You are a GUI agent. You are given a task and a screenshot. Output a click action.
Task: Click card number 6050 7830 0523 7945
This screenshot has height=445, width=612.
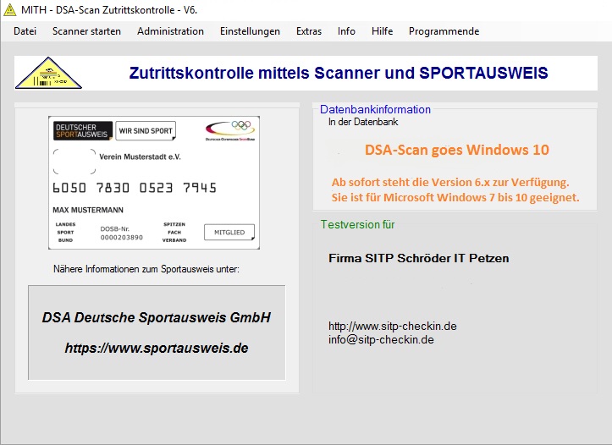(135, 188)
